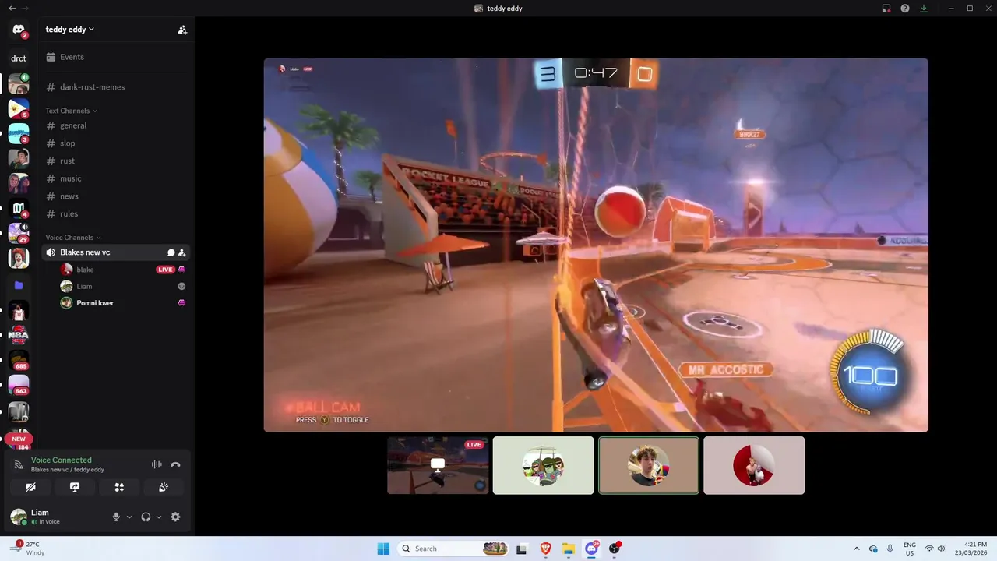The image size is (997, 561).
Task: Select the group avatar participant tile
Action: [543, 465]
